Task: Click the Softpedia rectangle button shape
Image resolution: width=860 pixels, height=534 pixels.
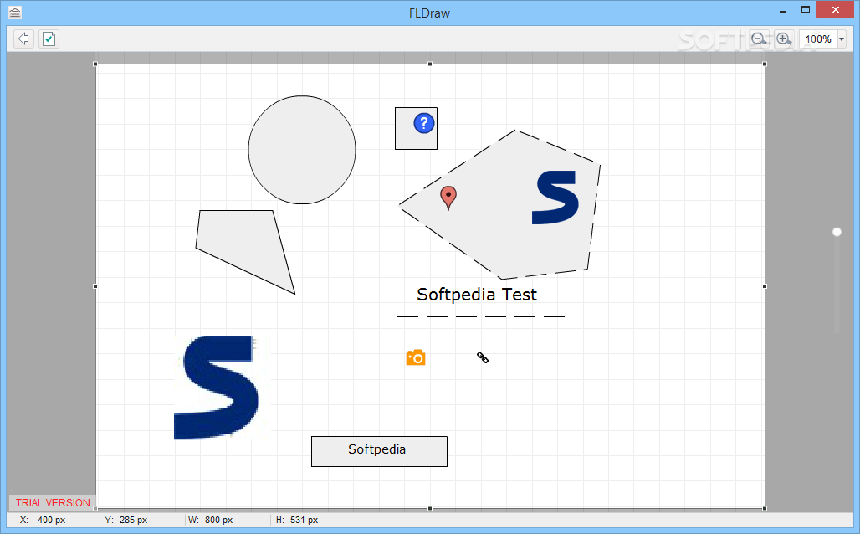Action: tap(379, 451)
